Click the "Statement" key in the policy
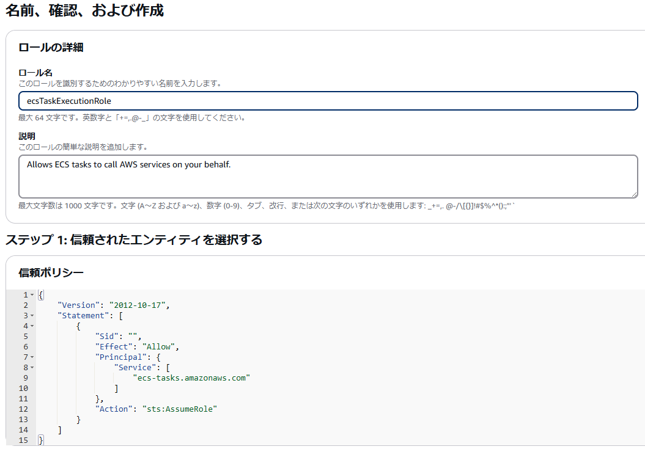The width and height of the screenshot is (645, 449). click(x=83, y=315)
